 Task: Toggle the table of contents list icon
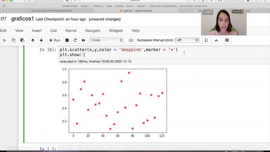(227, 41)
